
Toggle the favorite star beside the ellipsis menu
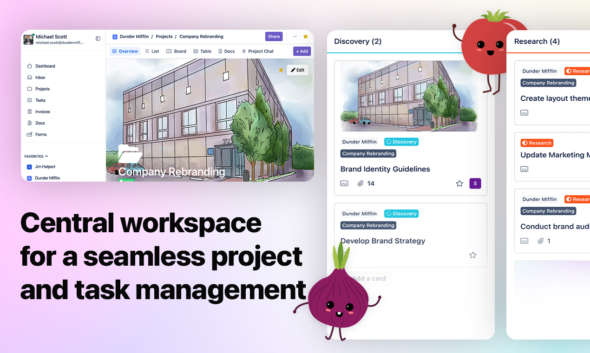[x=306, y=36]
